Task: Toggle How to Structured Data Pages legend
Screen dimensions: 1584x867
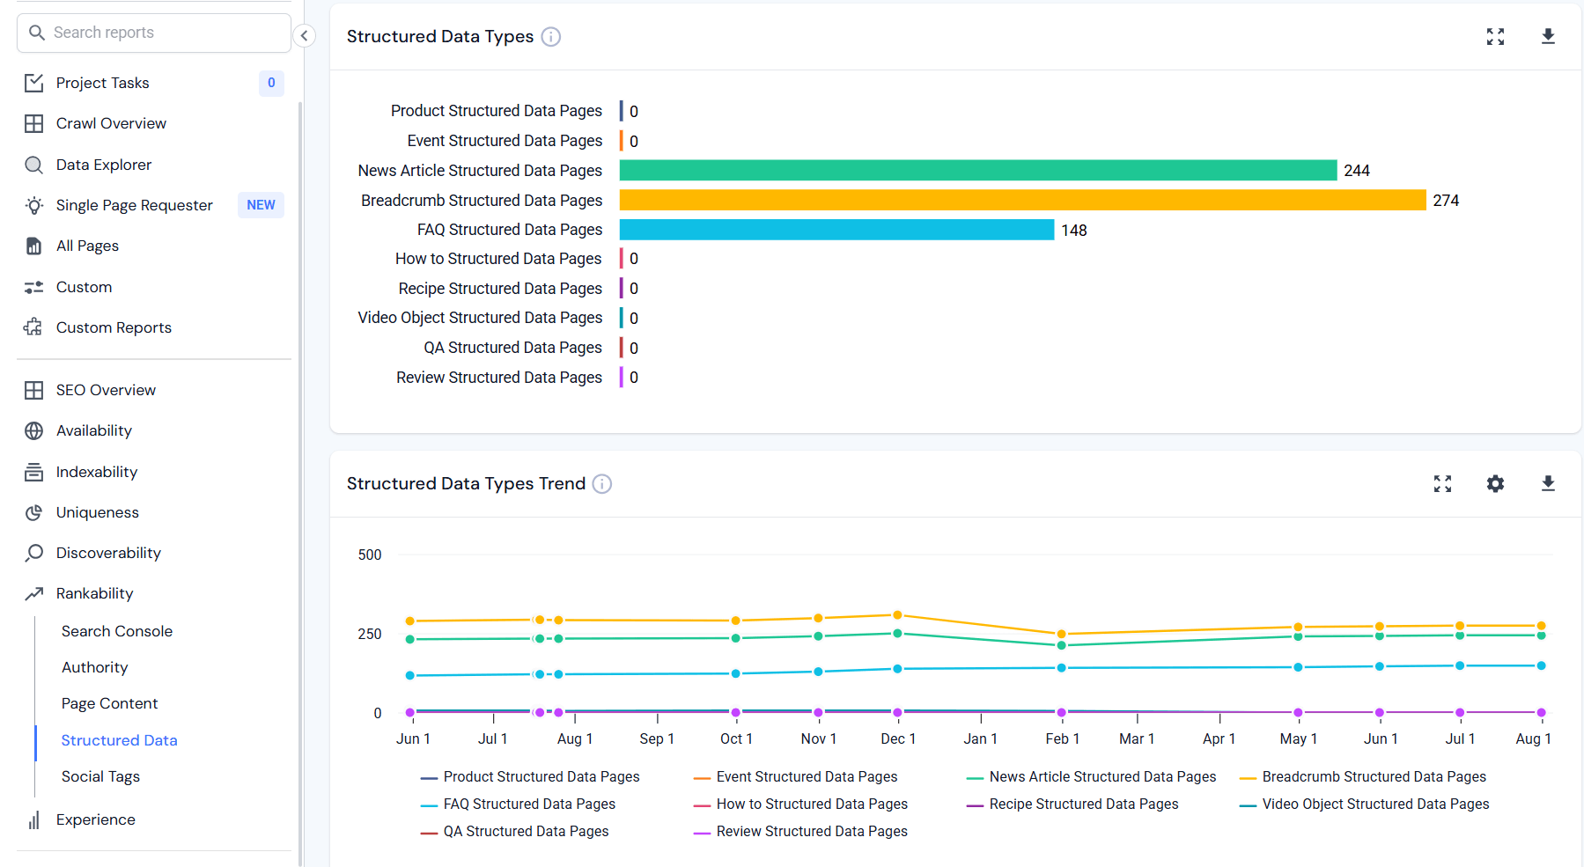Action: point(800,804)
